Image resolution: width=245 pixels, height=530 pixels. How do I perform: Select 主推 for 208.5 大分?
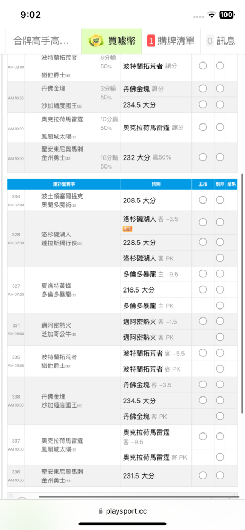(x=203, y=200)
